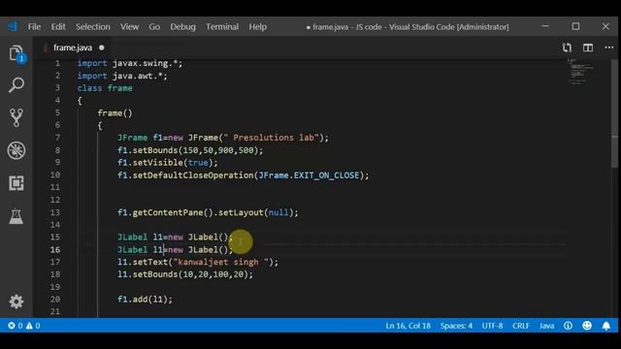Viewport: 621px width, 349px height.
Task: Open the Help menu
Action: pyautogui.click(x=257, y=26)
